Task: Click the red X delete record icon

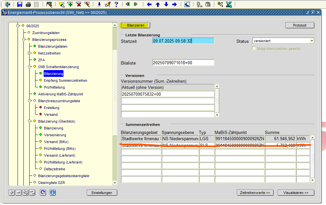Action: tap(78, 4)
